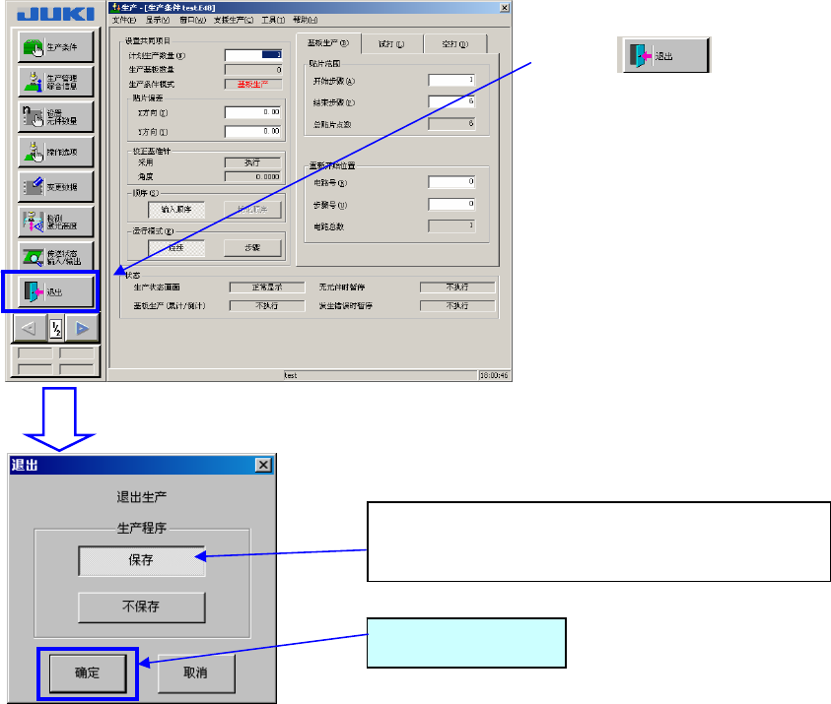Click the 步骤号 step number field
This screenshot has height=704, width=831.
[451, 205]
